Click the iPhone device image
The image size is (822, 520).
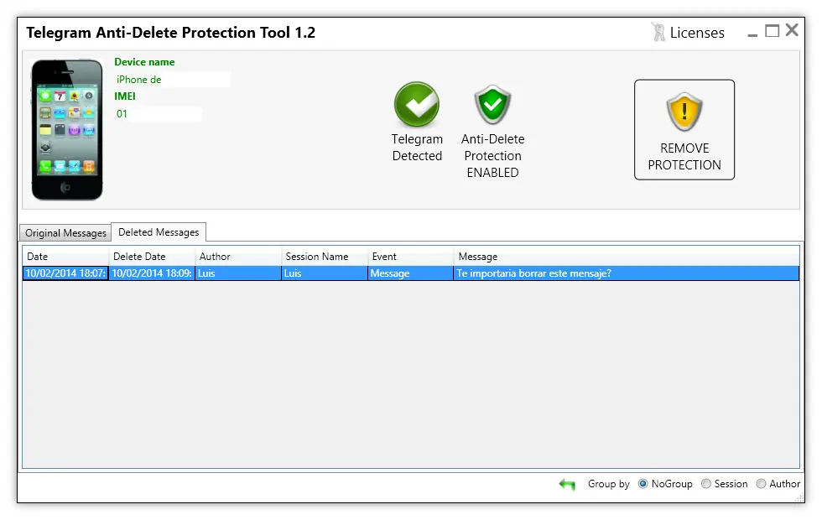pyautogui.click(x=67, y=129)
